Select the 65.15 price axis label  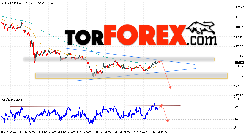[239, 56]
